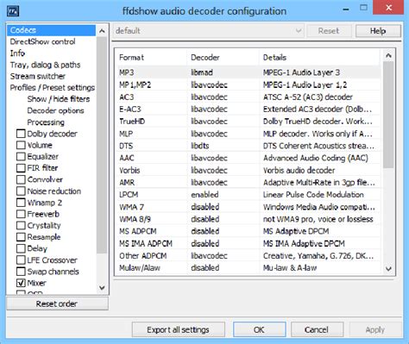Viewport: 409px width, 344px height.
Task: Enable the Convolver checkbox
Action: click(x=21, y=179)
